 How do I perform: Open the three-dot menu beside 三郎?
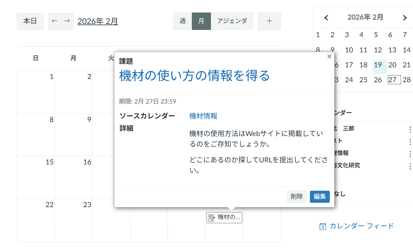pyautogui.click(x=410, y=130)
